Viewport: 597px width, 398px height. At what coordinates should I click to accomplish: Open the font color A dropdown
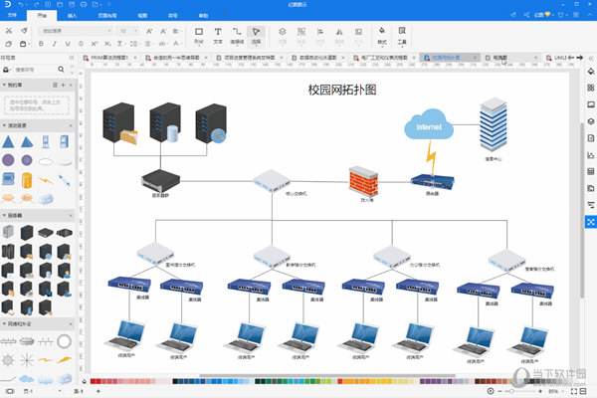pos(177,44)
